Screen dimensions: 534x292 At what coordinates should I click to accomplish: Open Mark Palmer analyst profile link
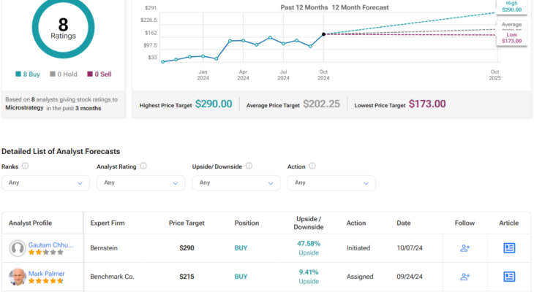pyautogui.click(x=46, y=273)
